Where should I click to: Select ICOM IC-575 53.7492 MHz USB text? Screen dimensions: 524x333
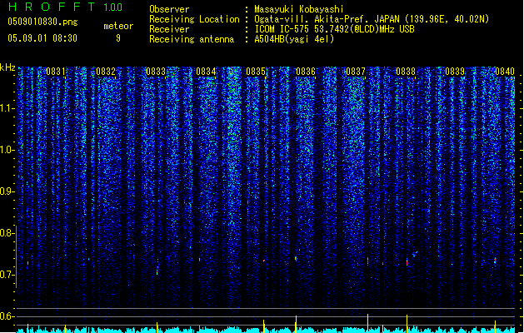[x=335, y=29]
